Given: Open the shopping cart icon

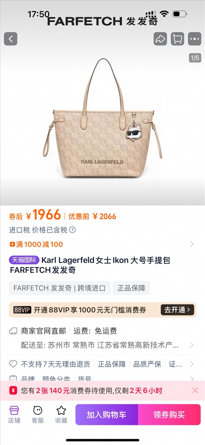Looking at the screenshot, I should tap(177, 39).
